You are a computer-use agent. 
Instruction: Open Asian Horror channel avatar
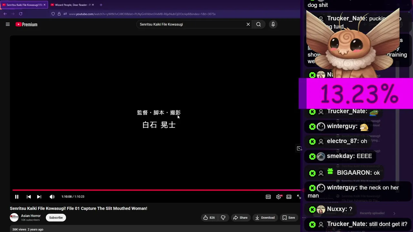tap(14, 217)
